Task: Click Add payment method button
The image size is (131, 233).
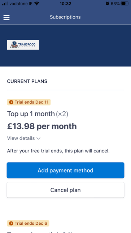Action: (x=66, y=170)
